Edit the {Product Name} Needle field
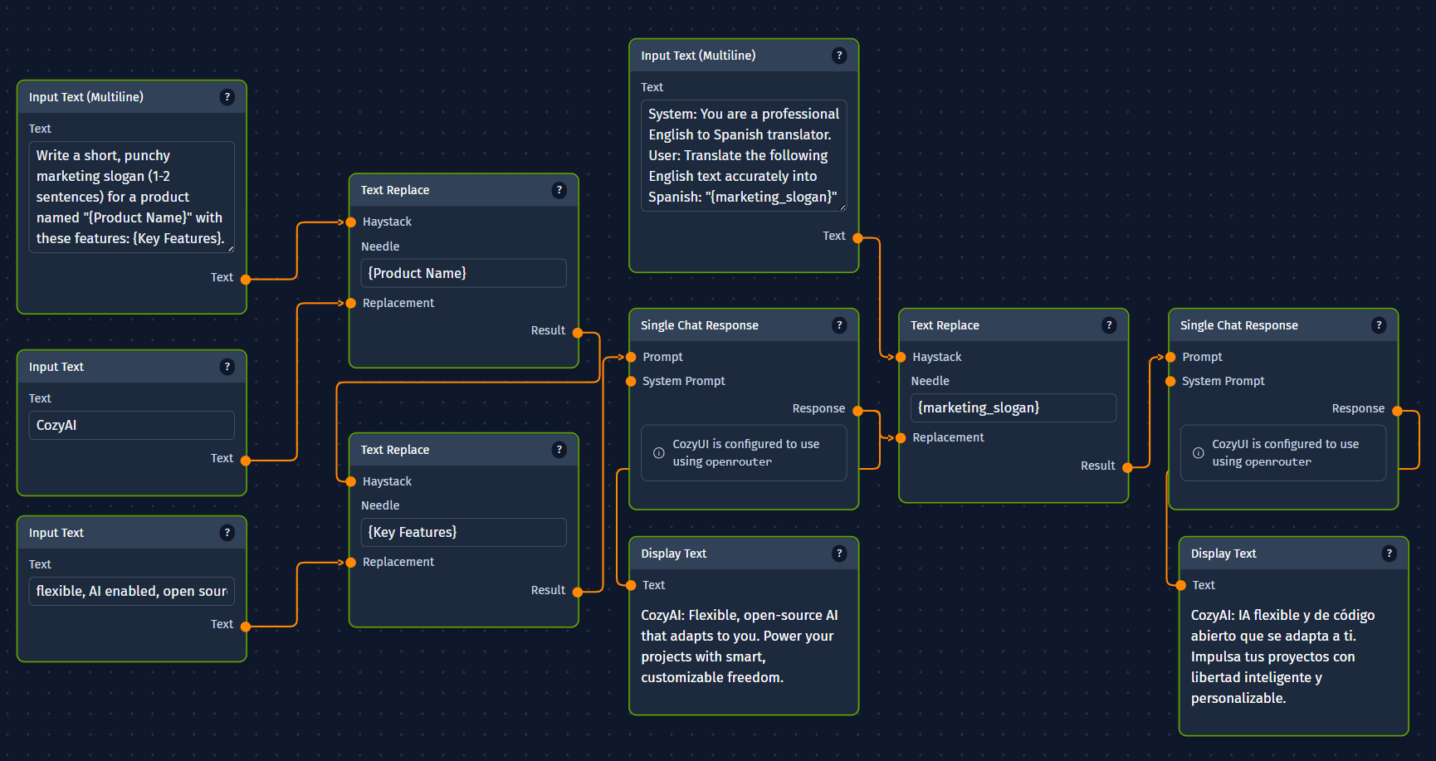Viewport: 1436px width, 761px height. (x=464, y=273)
